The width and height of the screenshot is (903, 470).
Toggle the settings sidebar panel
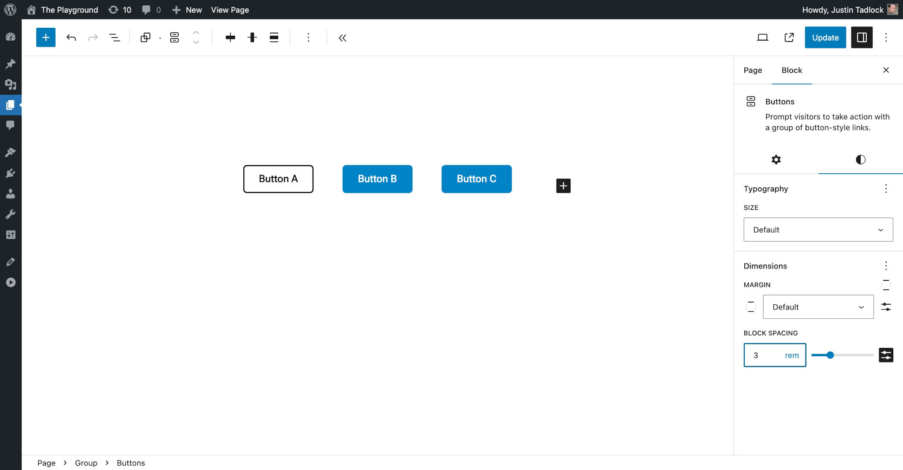[x=862, y=37]
